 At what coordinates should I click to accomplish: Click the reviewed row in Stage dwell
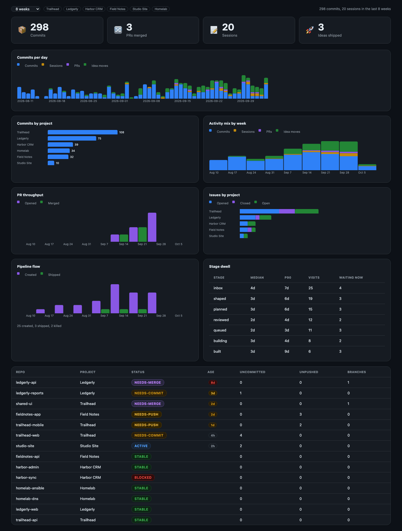(x=297, y=320)
